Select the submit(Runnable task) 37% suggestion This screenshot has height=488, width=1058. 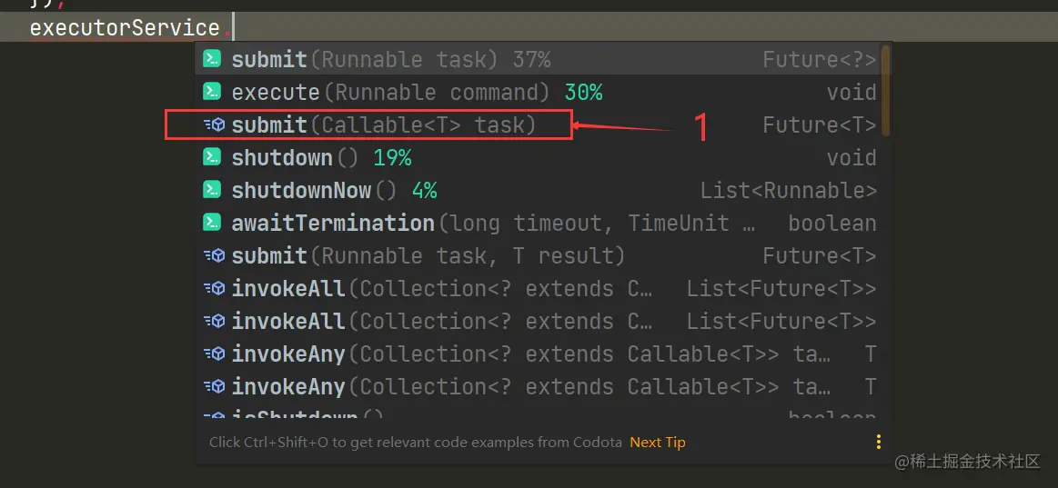pyautogui.click(x=539, y=59)
